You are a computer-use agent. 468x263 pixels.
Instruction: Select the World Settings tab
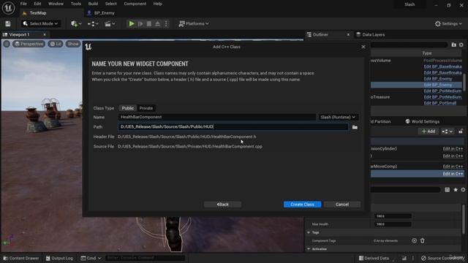(423, 121)
